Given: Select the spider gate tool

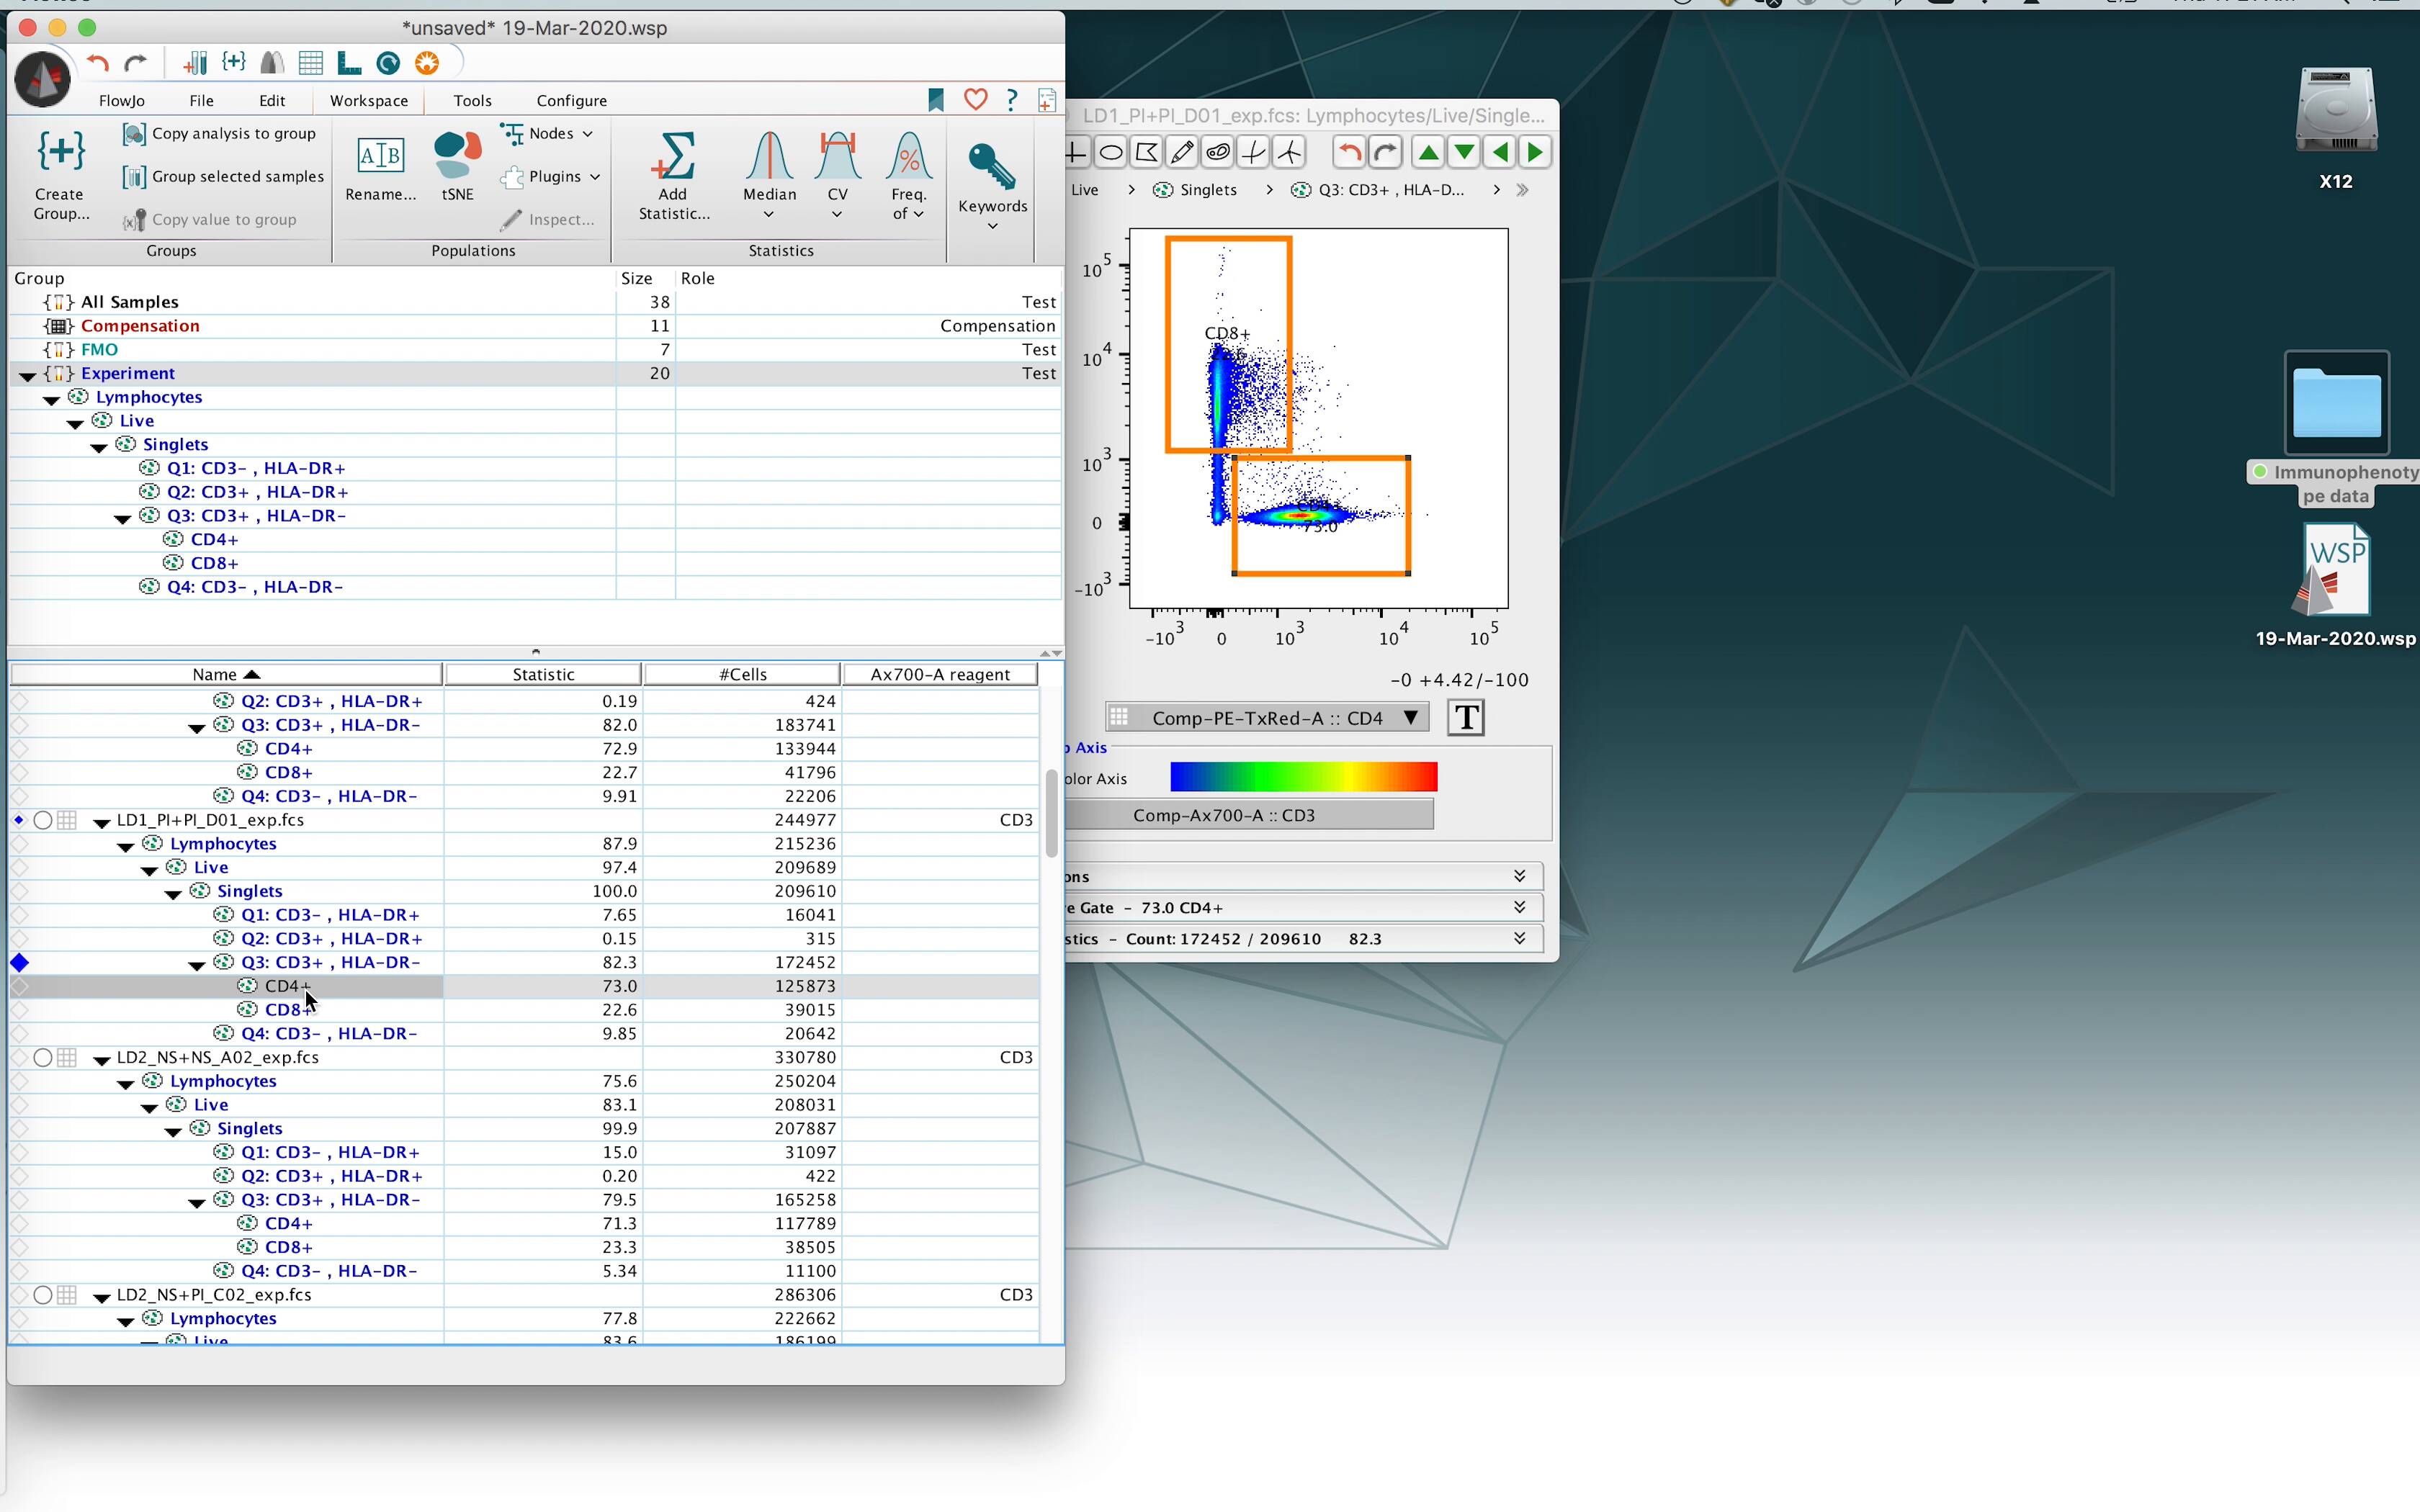Looking at the screenshot, I should 1290,153.
